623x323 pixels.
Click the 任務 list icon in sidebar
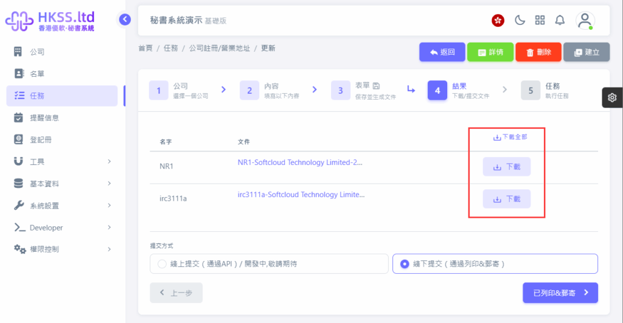click(19, 96)
